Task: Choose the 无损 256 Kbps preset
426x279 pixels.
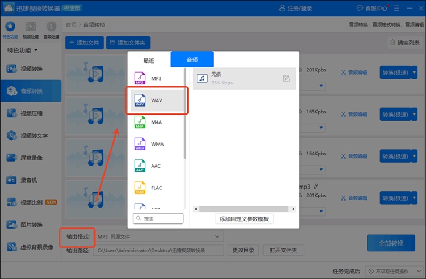Action: pyautogui.click(x=244, y=79)
